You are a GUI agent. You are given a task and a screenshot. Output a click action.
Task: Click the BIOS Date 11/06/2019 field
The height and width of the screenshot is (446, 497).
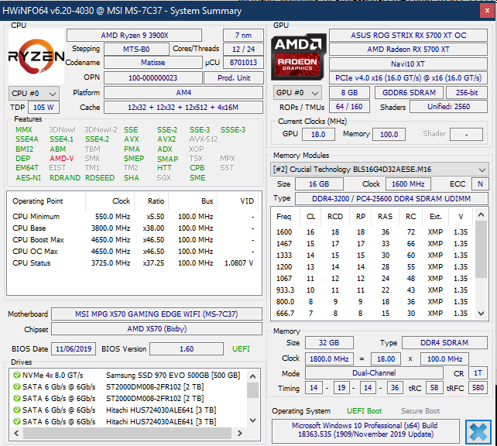(74, 349)
